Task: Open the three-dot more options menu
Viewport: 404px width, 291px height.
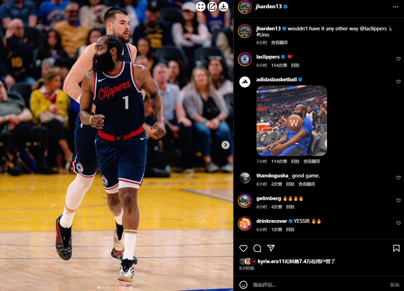Action: coord(396,7)
